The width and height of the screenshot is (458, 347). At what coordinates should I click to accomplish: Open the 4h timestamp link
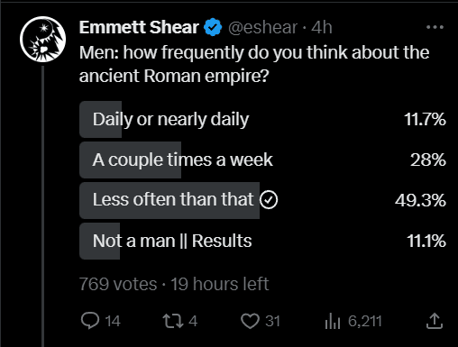(x=322, y=27)
